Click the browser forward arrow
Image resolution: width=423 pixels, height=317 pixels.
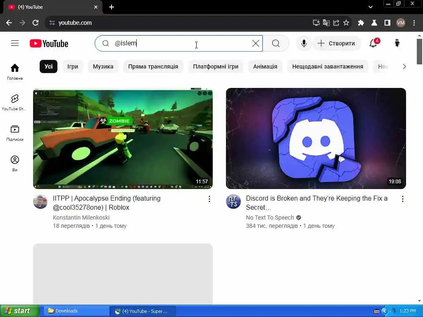22,23
